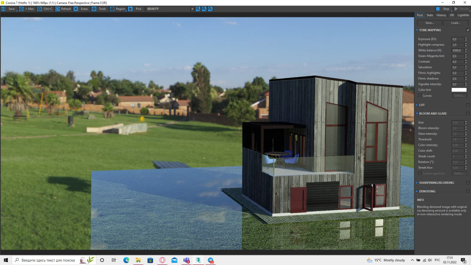Expand the Sharpening/Blurring section
This screenshot has height=265, width=471.
click(x=417, y=183)
